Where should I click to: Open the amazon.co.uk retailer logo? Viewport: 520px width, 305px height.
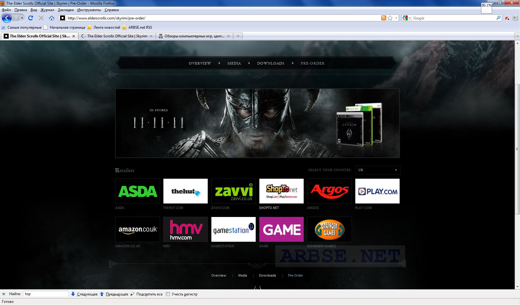pyautogui.click(x=137, y=229)
